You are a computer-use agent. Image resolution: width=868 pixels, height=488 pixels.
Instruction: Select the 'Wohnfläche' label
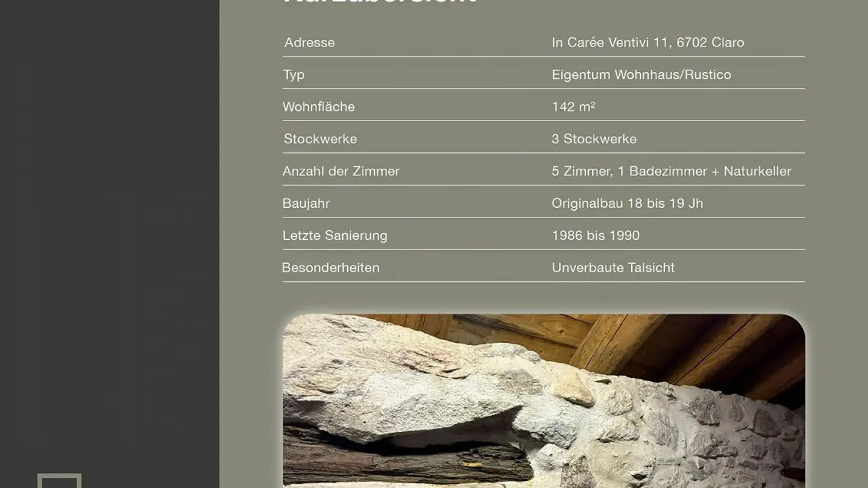pyautogui.click(x=318, y=107)
